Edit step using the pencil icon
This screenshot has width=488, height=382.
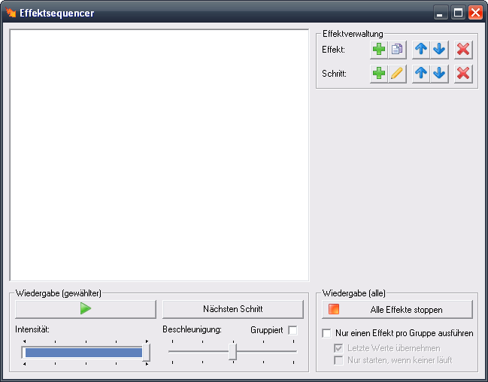pyautogui.click(x=397, y=74)
